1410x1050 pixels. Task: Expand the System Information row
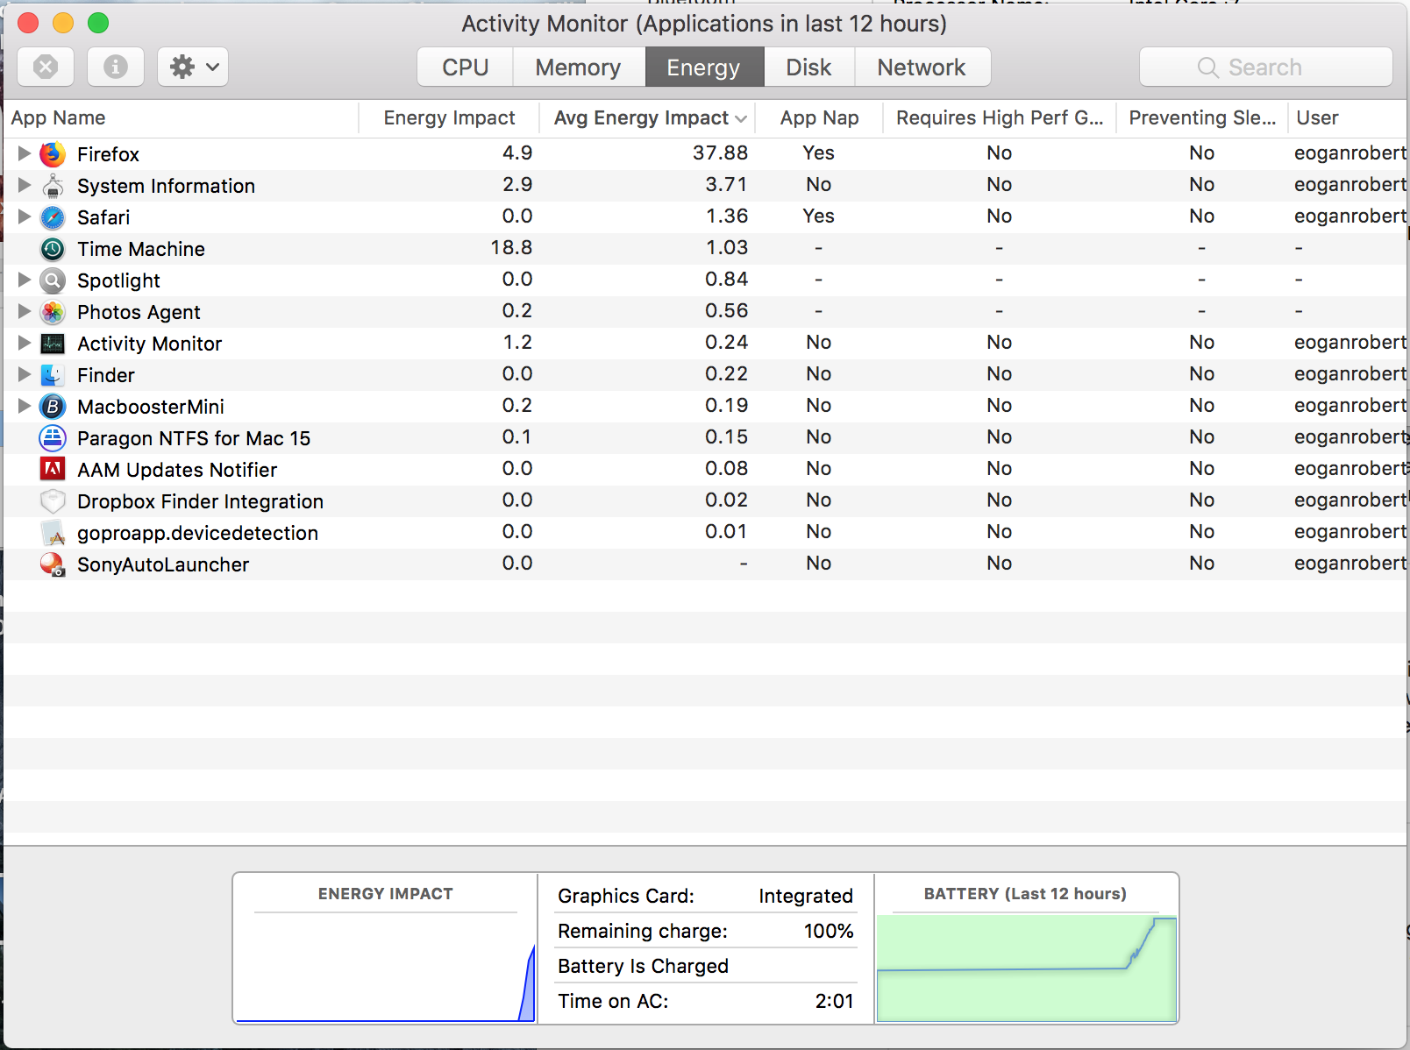[x=25, y=185]
